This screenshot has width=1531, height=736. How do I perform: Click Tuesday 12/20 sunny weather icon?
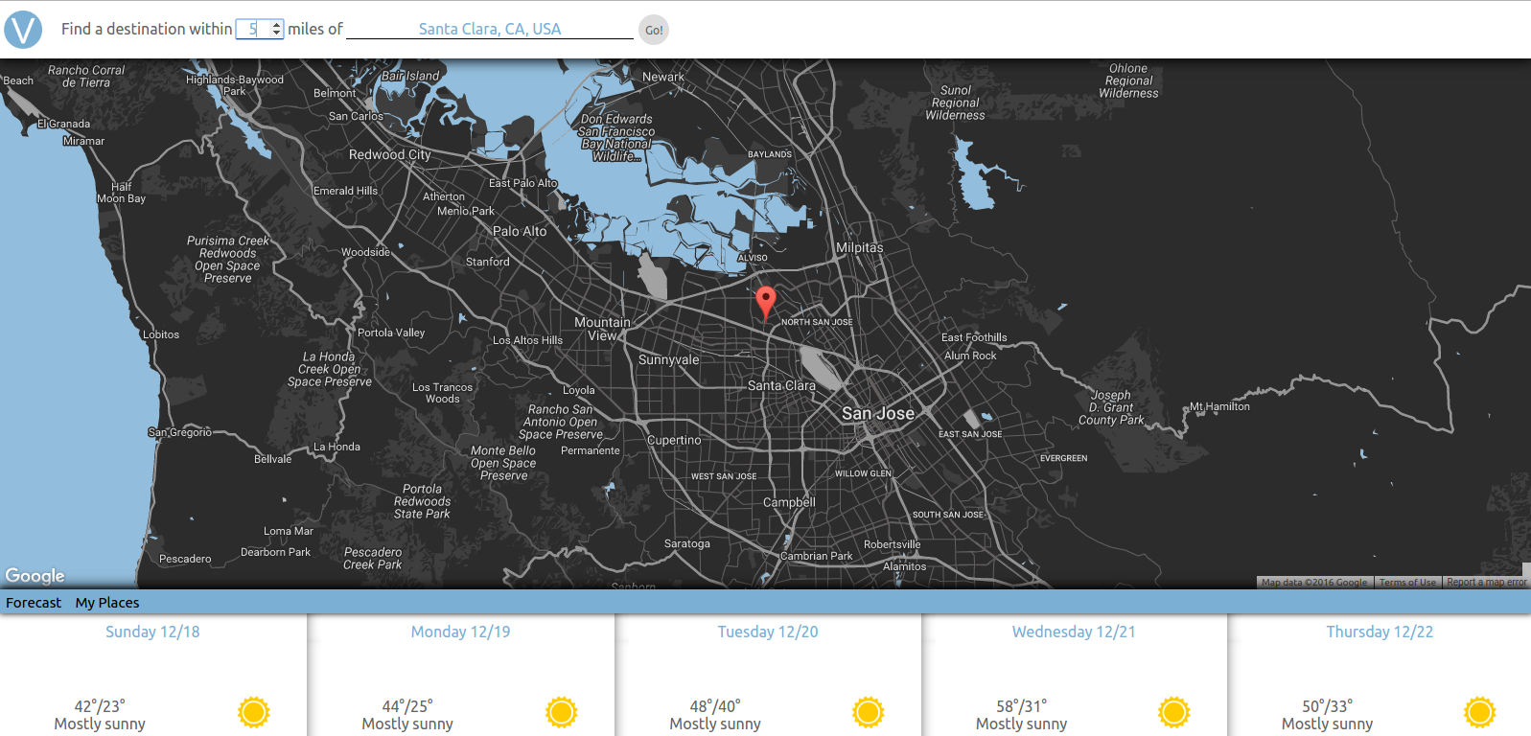click(x=869, y=712)
